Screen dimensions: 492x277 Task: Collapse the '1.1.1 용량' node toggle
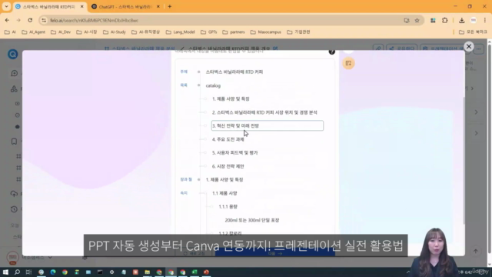(212, 207)
